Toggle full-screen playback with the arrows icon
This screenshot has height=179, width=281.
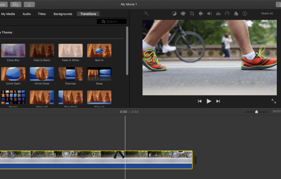pyautogui.click(x=274, y=101)
